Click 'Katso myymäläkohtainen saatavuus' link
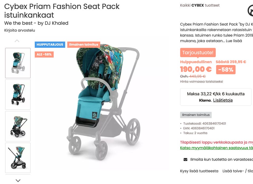The image size is (253, 184). 216,148
